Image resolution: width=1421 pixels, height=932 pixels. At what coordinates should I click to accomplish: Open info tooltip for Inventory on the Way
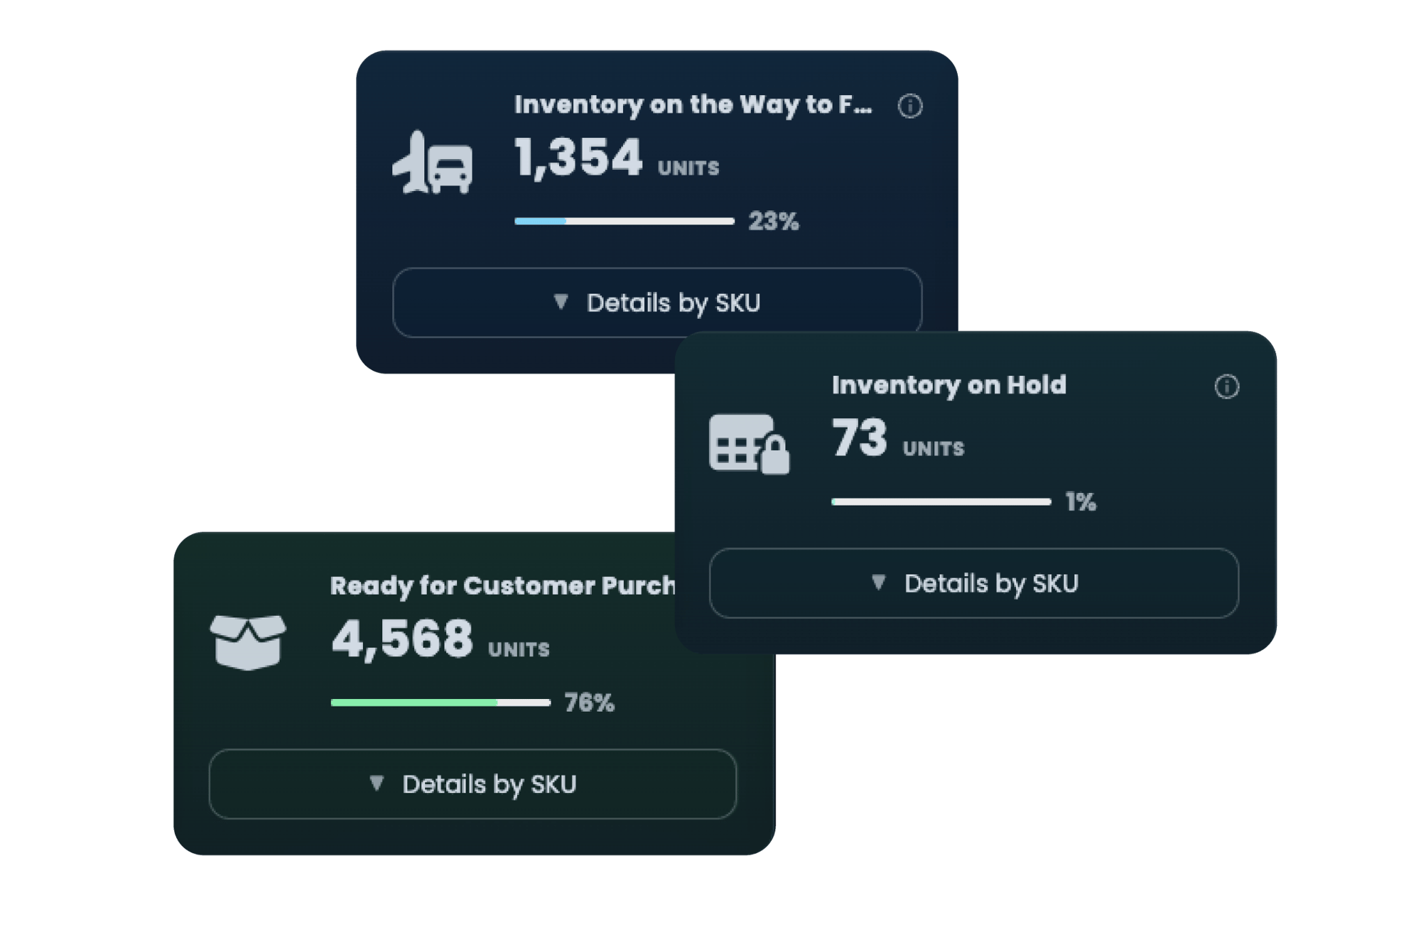(910, 105)
